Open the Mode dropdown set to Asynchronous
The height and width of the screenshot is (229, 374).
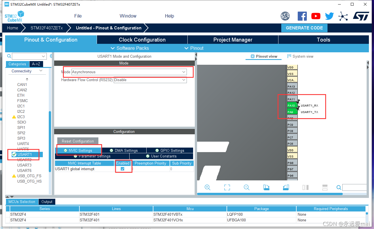tap(129, 72)
